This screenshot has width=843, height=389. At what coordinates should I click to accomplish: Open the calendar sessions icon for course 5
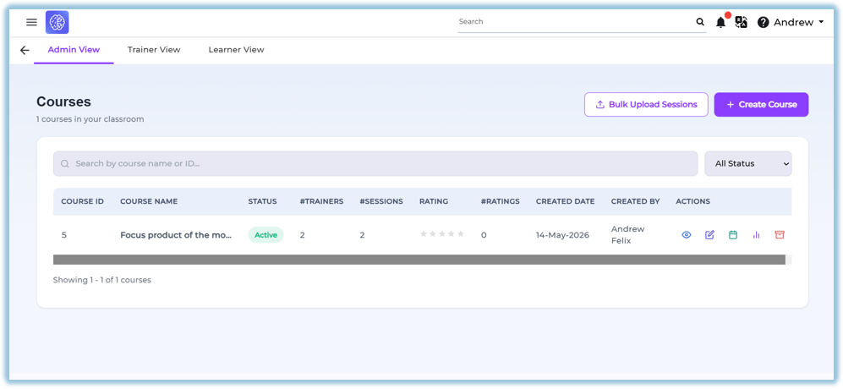point(733,234)
